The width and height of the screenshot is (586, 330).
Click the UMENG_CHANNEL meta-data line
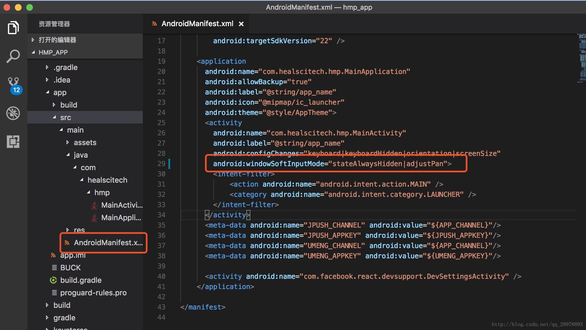click(x=353, y=246)
